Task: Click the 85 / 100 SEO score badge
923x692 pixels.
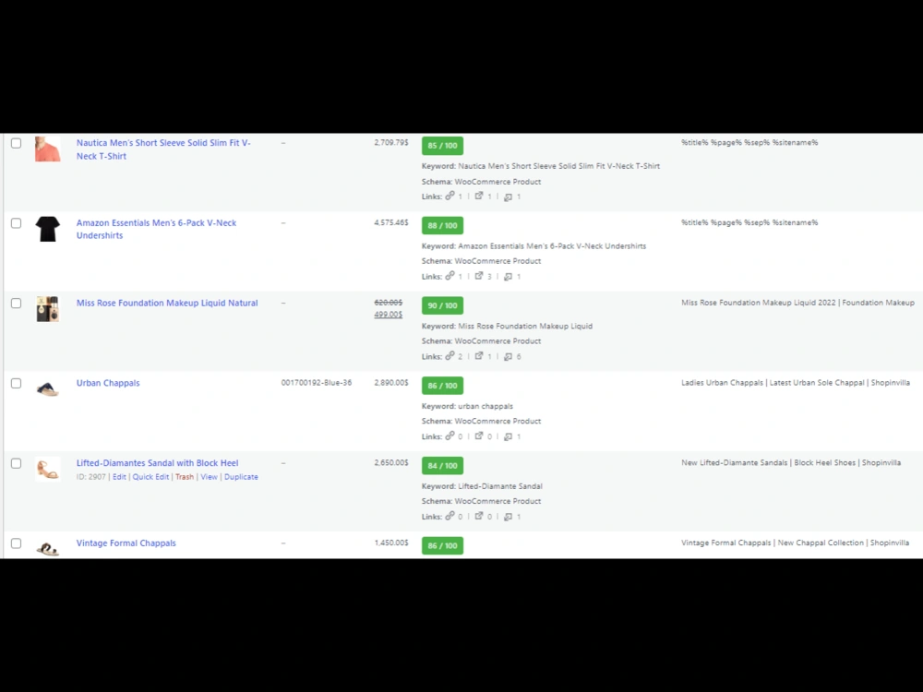Action: [x=442, y=146]
